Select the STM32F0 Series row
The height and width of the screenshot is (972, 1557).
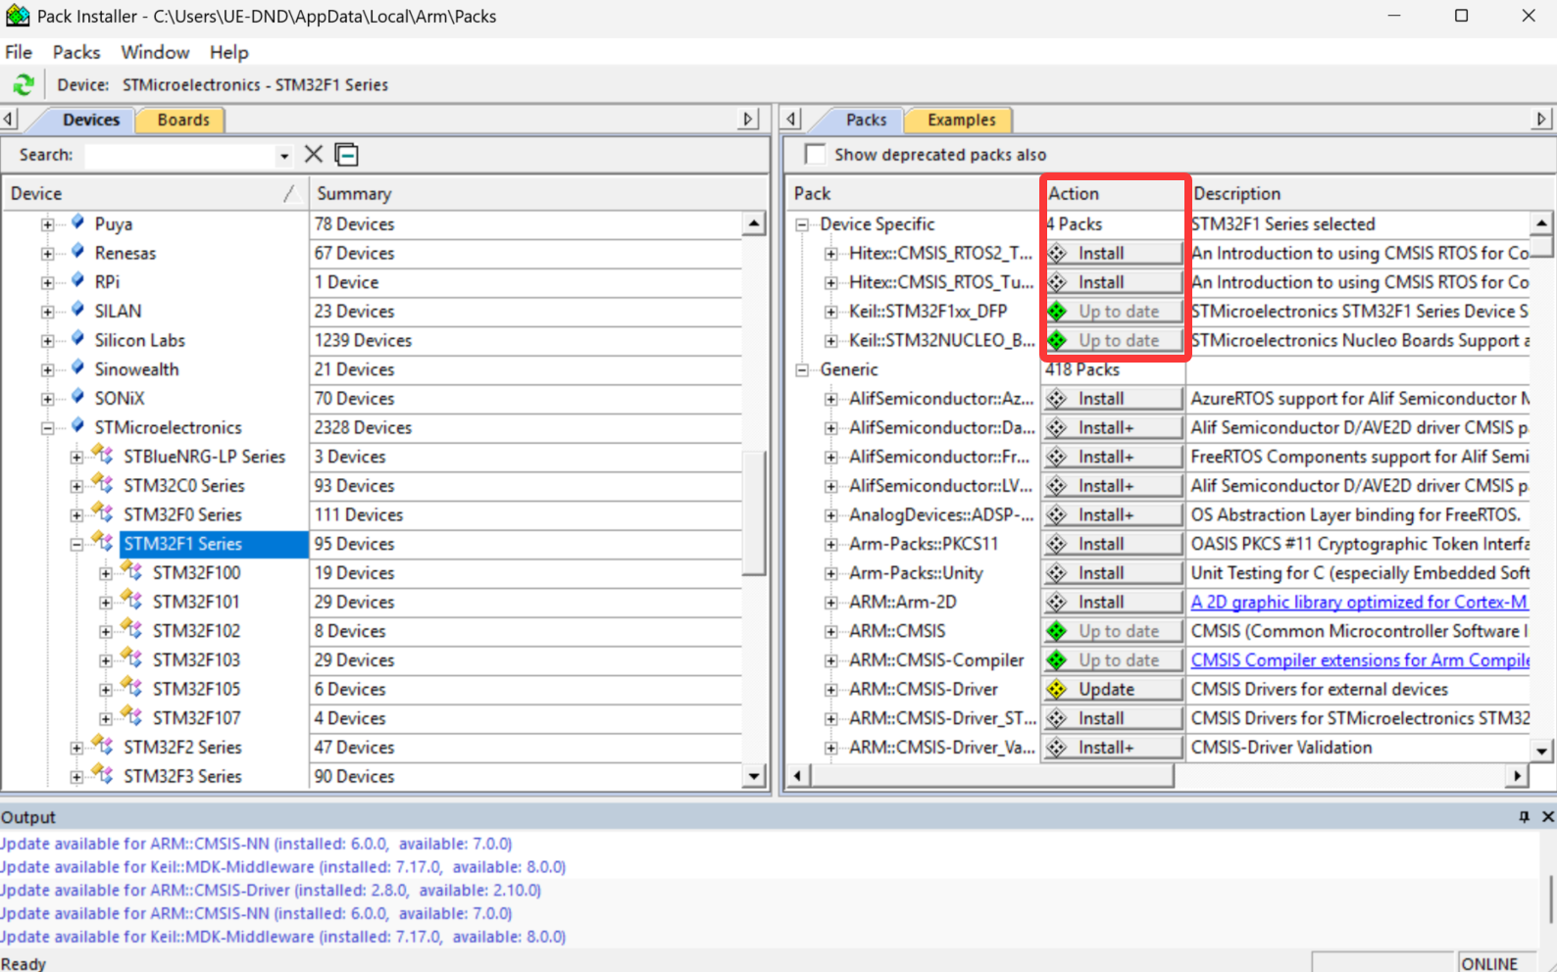(x=182, y=514)
